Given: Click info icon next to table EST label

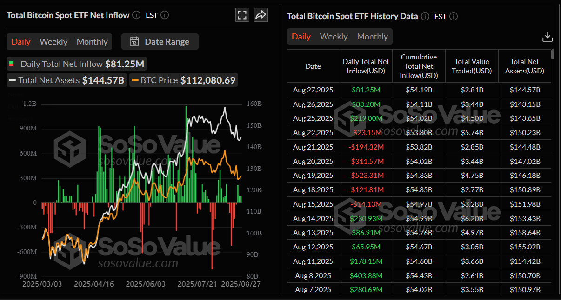Looking at the screenshot, I should click(x=454, y=16).
